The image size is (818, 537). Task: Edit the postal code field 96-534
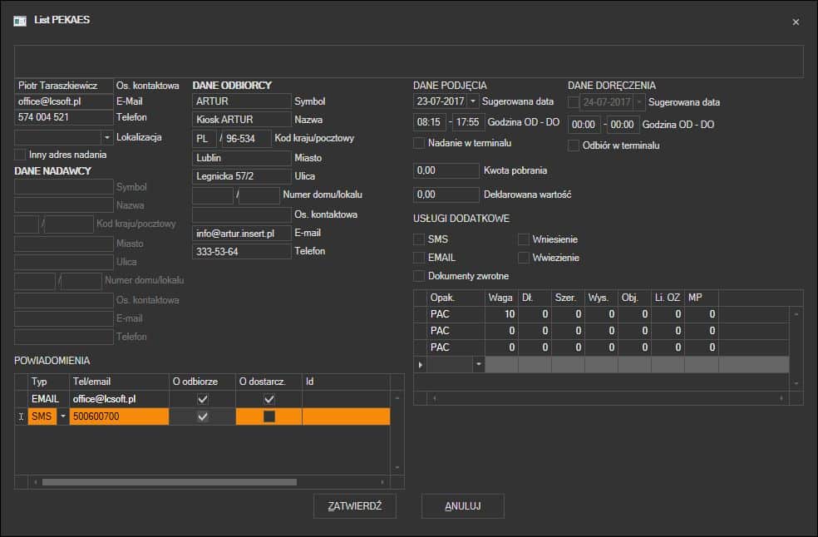pyautogui.click(x=247, y=138)
